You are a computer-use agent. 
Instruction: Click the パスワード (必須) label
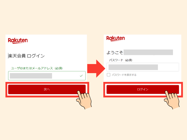click(121, 60)
